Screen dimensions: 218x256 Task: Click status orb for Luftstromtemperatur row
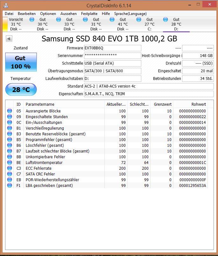(x=10, y=162)
